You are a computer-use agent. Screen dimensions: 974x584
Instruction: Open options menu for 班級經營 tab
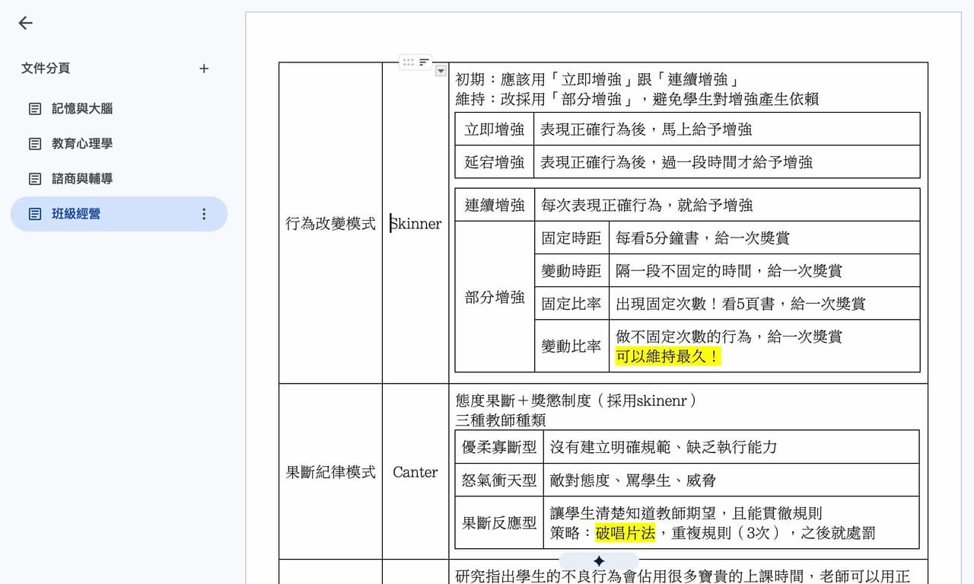tap(203, 214)
